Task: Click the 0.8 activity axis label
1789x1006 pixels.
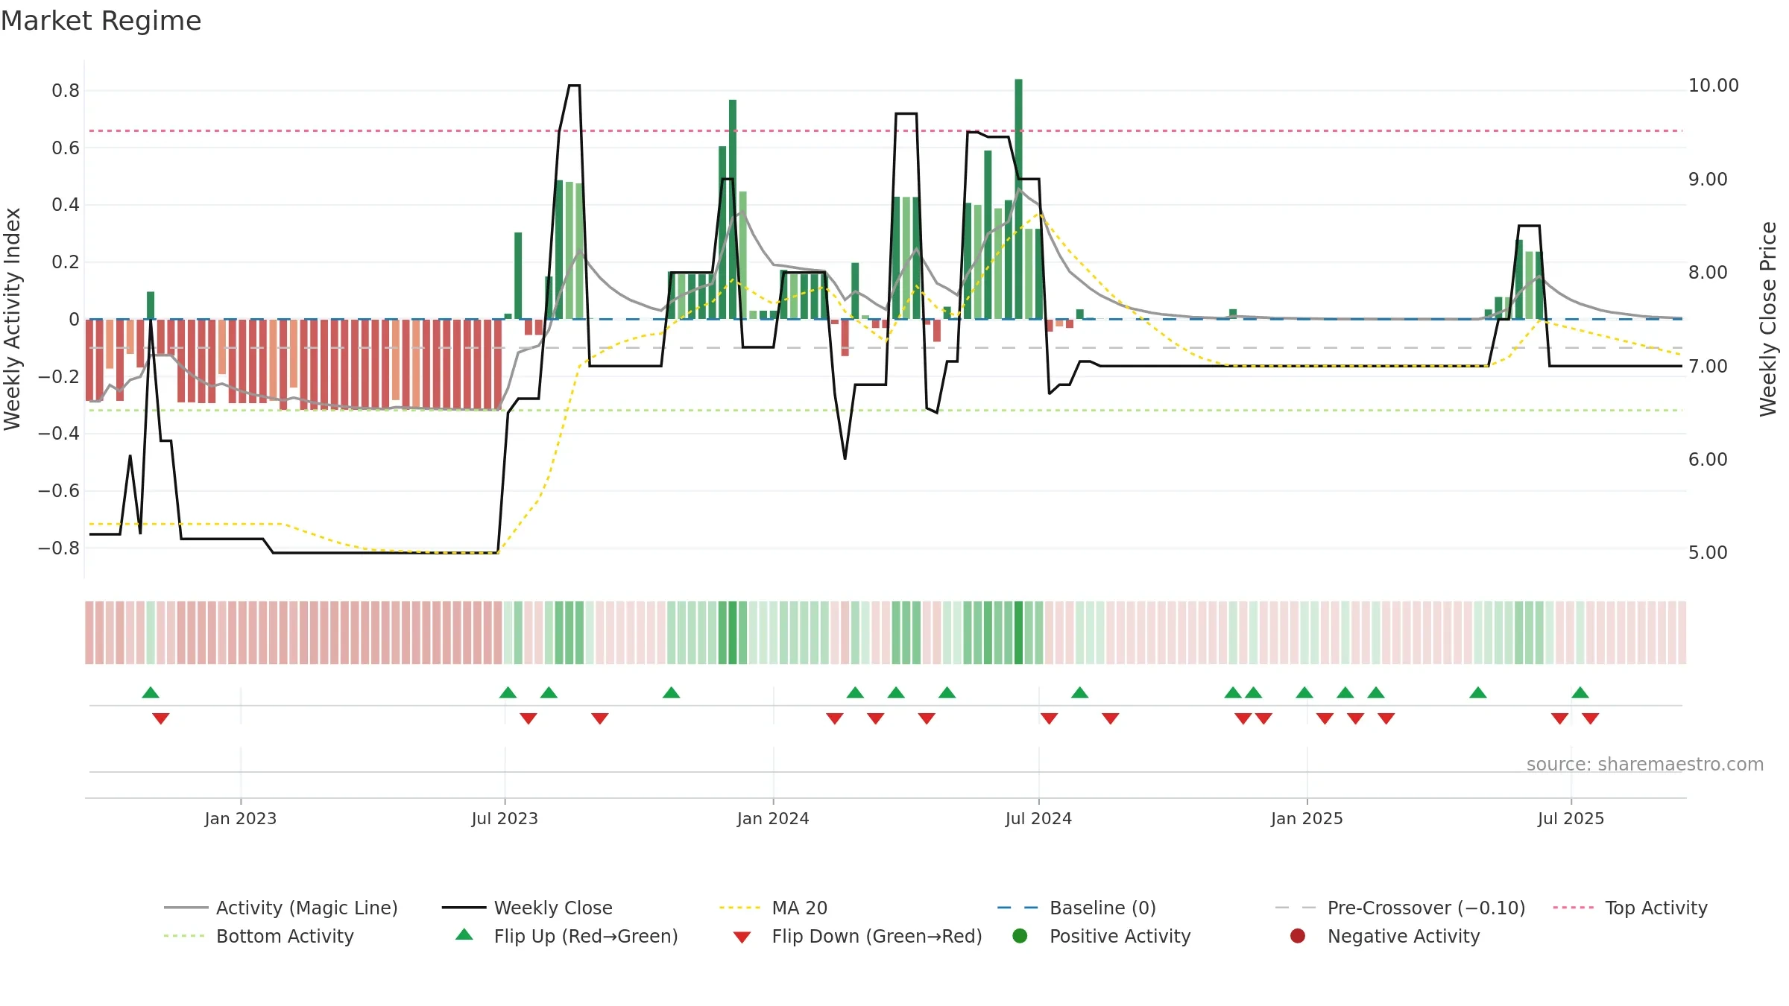Action: [x=66, y=91]
